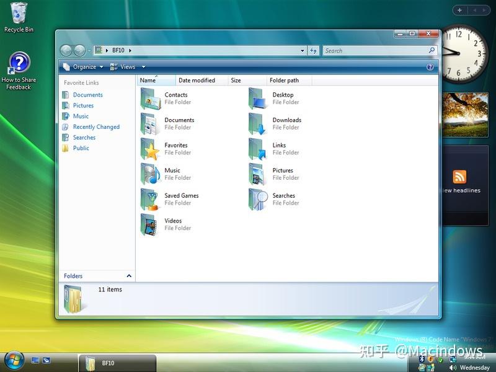496x372 pixels.
Task: Click the Help question-mark icon
Action: [430, 66]
